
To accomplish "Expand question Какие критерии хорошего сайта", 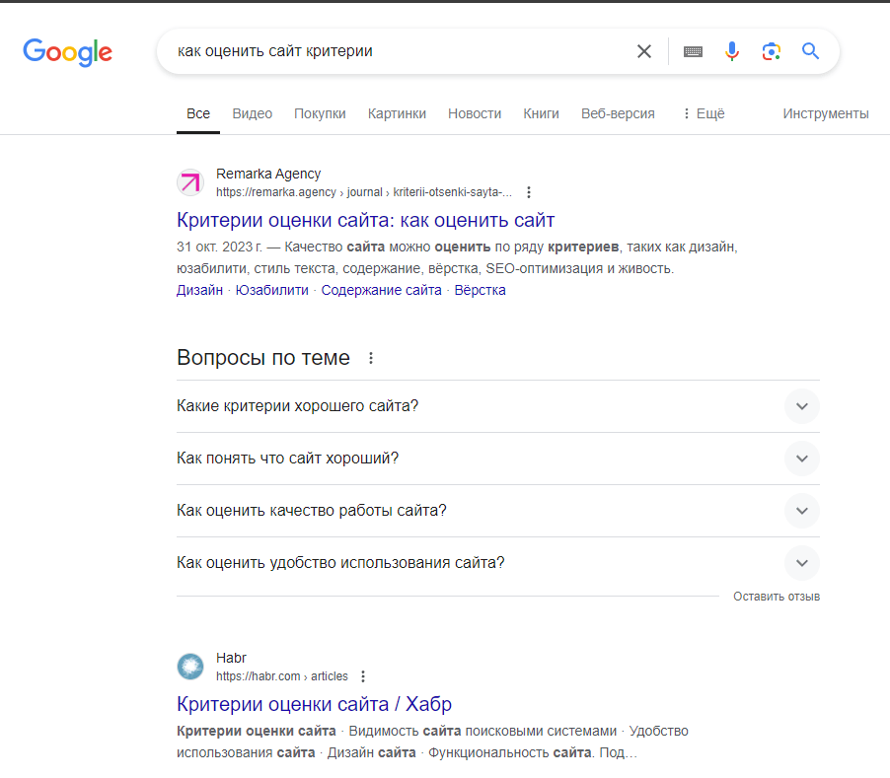I will point(801,406).
